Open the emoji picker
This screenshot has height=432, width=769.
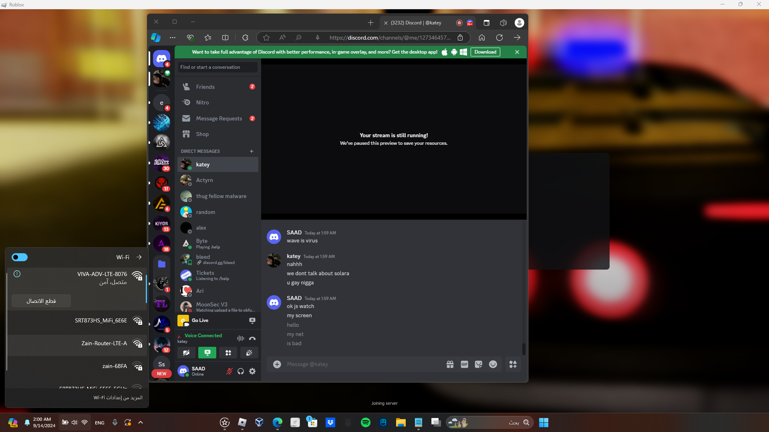493,364
